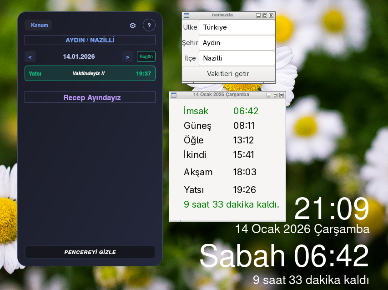Screen dimensions: 388x290
Task: Maximize the namazda window
Action: 265,15
